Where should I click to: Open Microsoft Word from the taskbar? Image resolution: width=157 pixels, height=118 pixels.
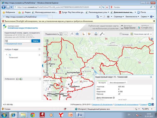pyautogui.click(x=80, y=115)
